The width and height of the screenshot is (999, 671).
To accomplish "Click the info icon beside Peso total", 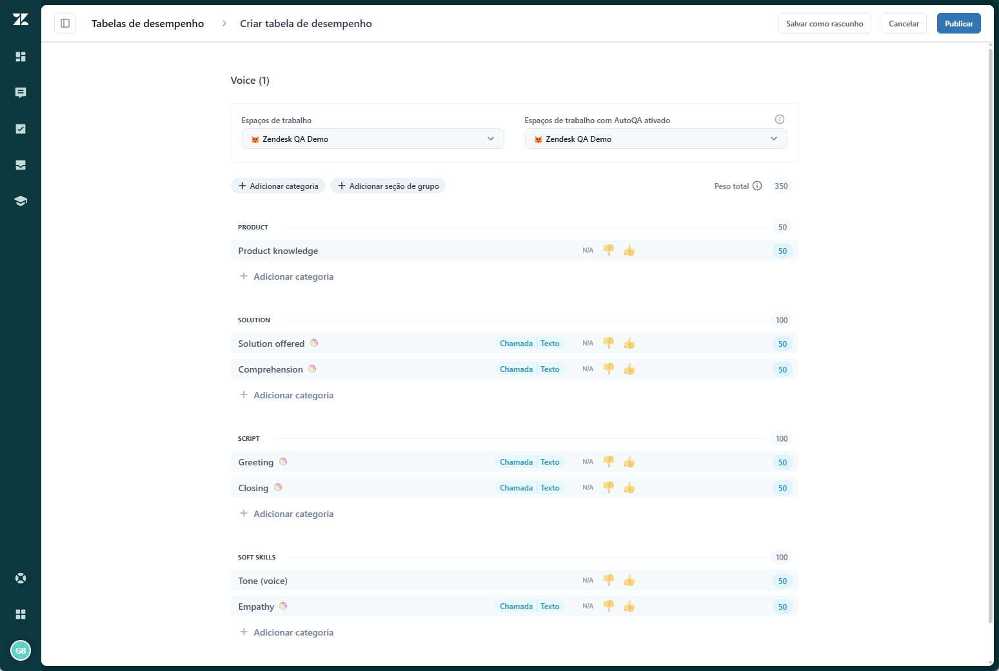I will 757,186.
